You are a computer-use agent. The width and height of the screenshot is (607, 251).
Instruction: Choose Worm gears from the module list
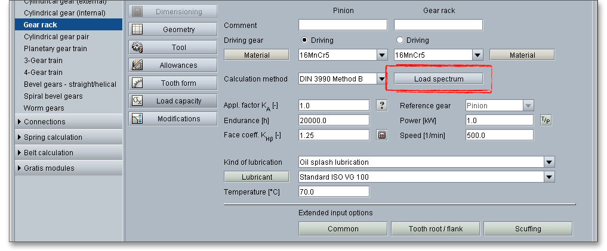[x=44, y=108]
